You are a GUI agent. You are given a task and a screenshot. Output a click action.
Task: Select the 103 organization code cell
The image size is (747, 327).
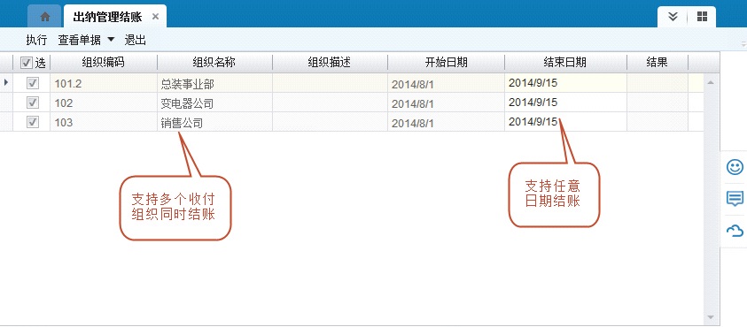[104, 122]
